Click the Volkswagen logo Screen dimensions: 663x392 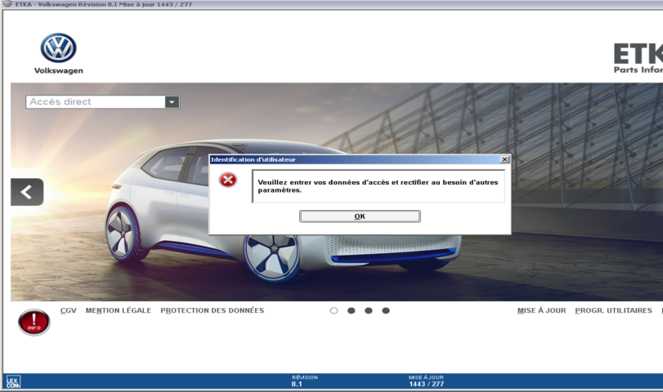58,48
